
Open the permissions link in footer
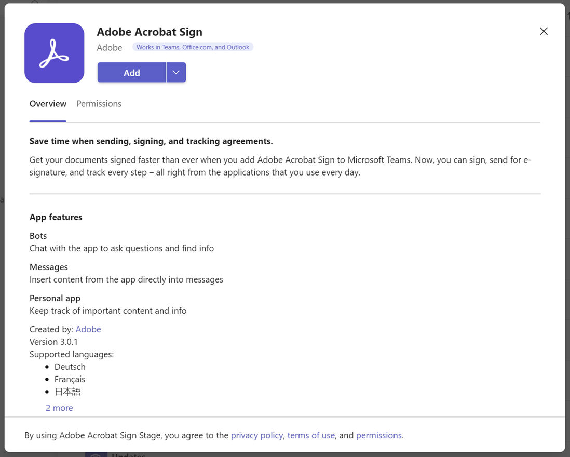[x=379, y=435]
